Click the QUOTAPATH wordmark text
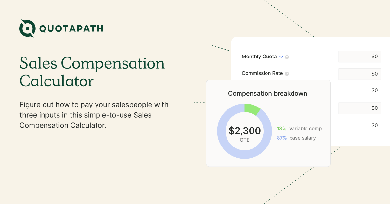390x204 pixels. [71, 29]
